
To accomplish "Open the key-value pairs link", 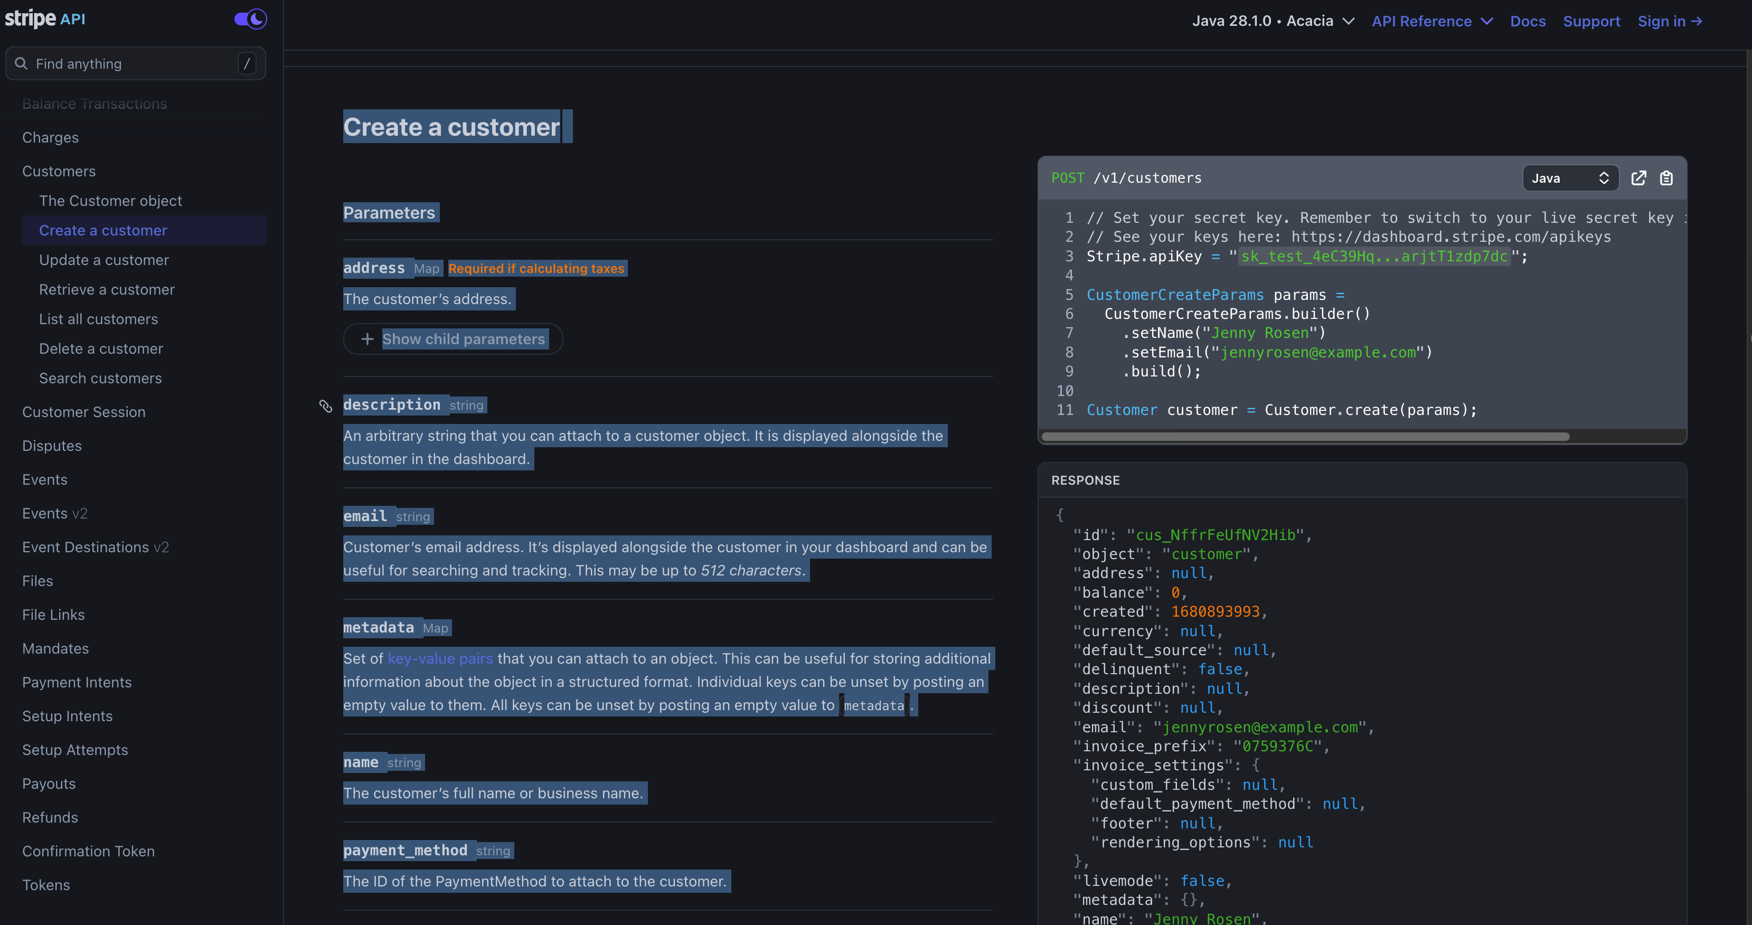I will 440,658.
